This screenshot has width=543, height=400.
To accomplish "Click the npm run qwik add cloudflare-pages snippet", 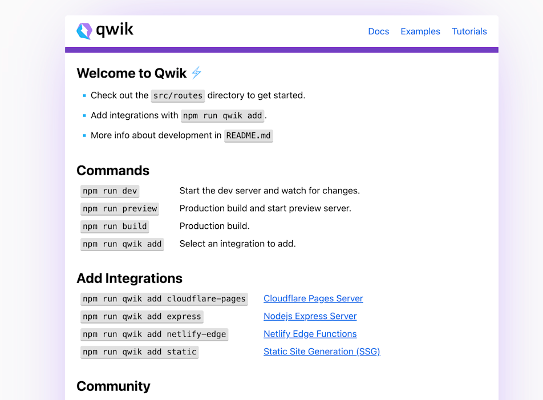I will pos(164,298).
